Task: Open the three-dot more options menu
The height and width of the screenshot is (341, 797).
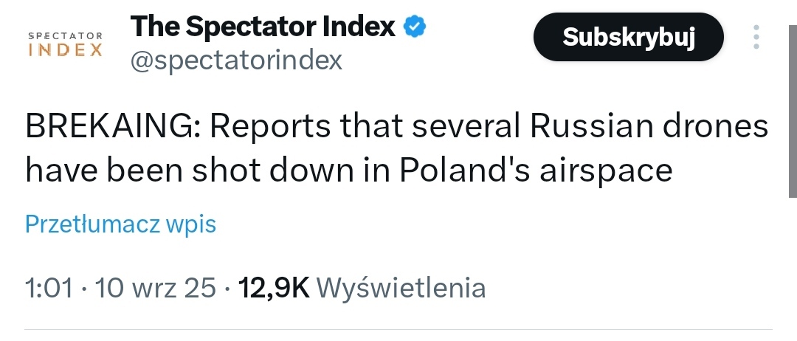Action: 756,37
